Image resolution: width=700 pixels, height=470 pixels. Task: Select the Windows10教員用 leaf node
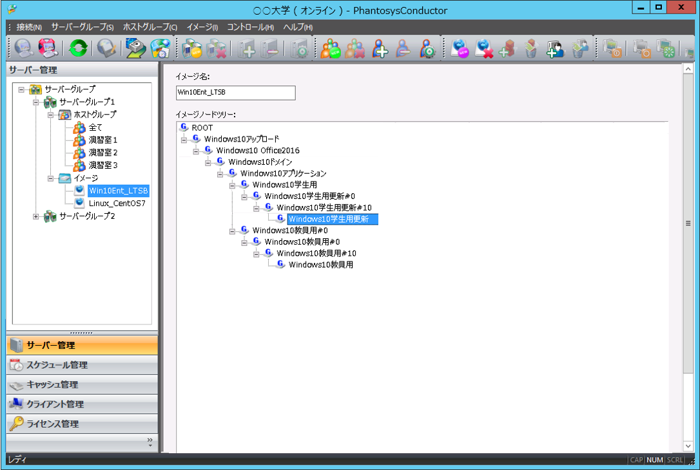tap(321, 265)
